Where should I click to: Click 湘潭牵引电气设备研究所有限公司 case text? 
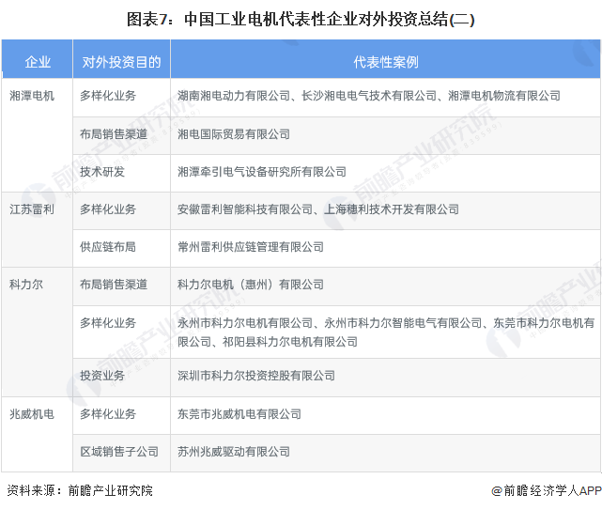click(262, 172)
